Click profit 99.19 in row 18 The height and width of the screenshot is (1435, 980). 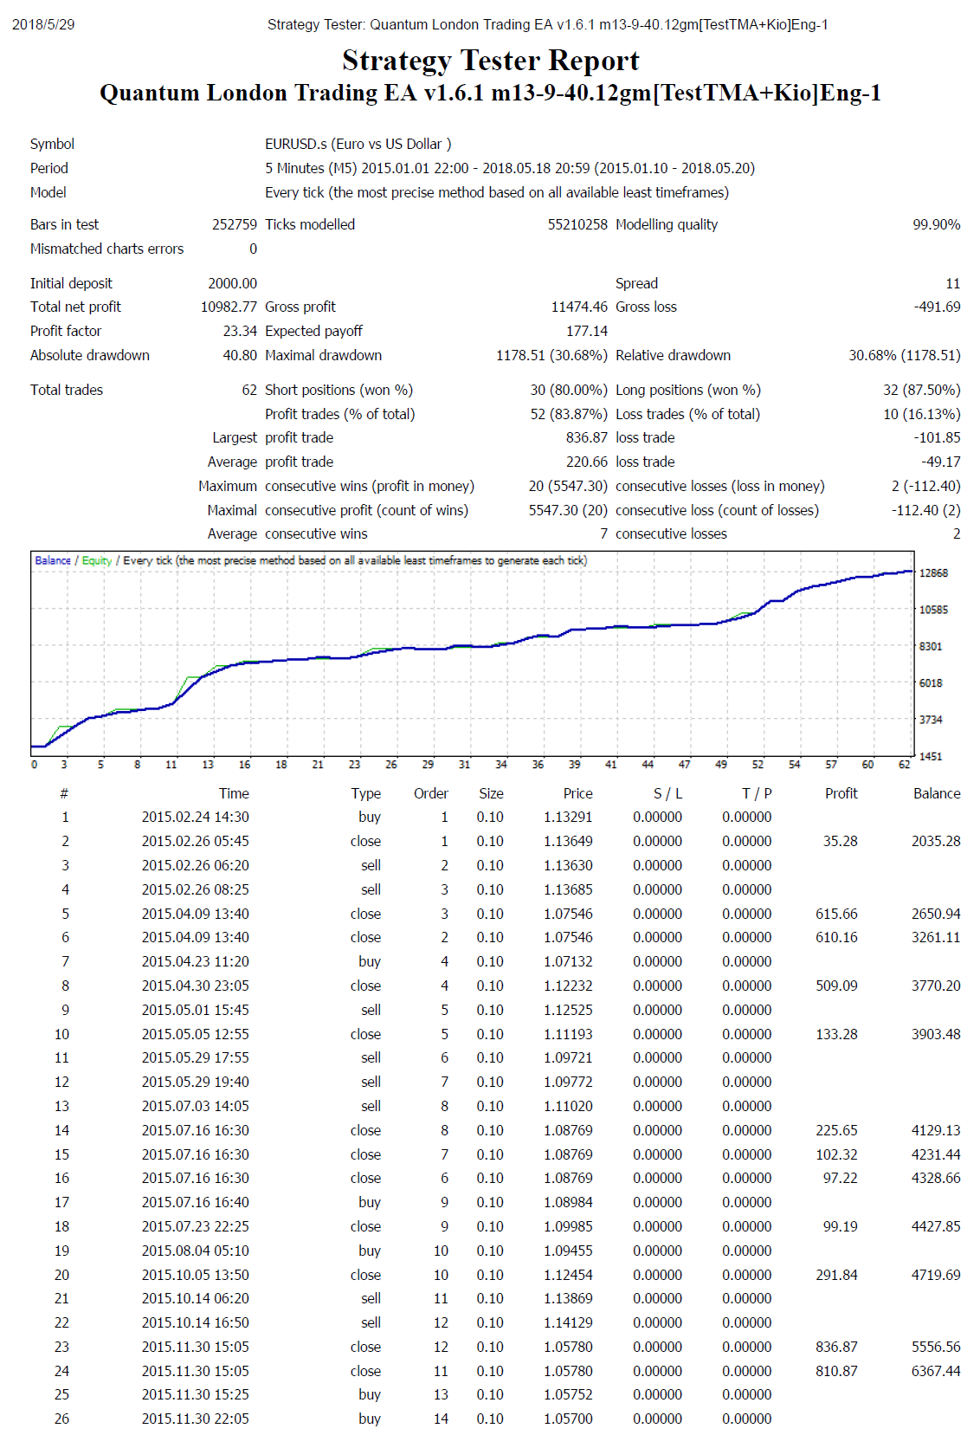[x=841, y=1226]
